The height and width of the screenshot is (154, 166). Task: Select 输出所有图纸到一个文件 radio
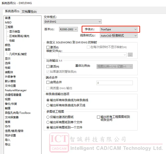48,127
